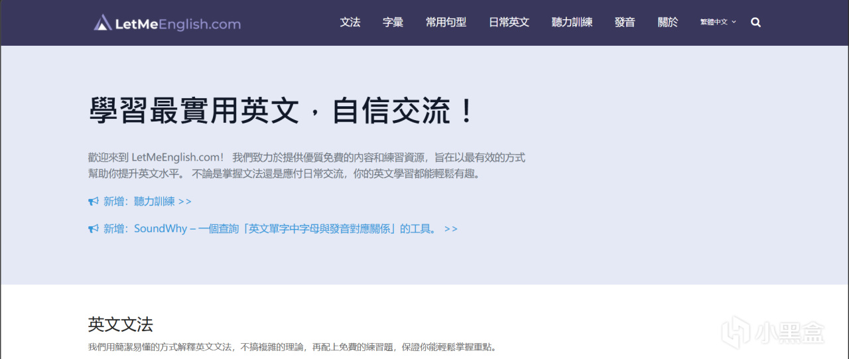Open the 文法 menu
The width and height of the screenshot is (849, 359).
350,23
